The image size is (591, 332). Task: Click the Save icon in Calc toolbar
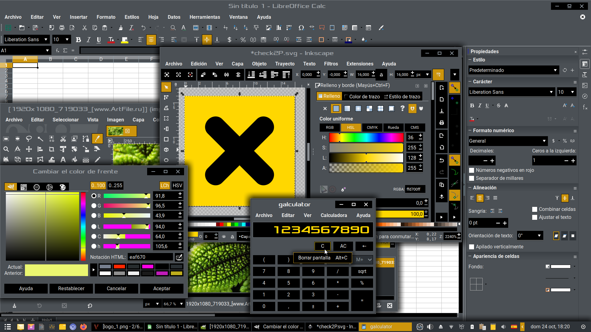pos(35,28)
